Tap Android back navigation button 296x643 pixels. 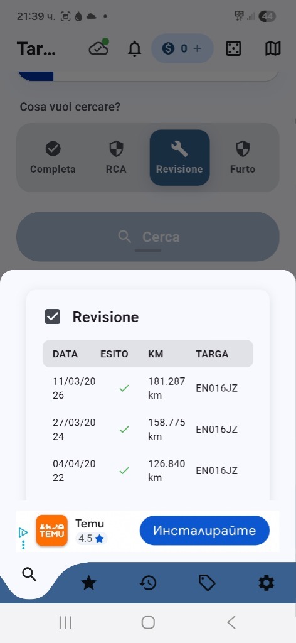pos(231,622)
